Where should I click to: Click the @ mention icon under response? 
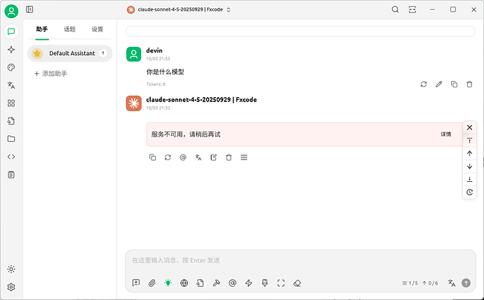183,157
